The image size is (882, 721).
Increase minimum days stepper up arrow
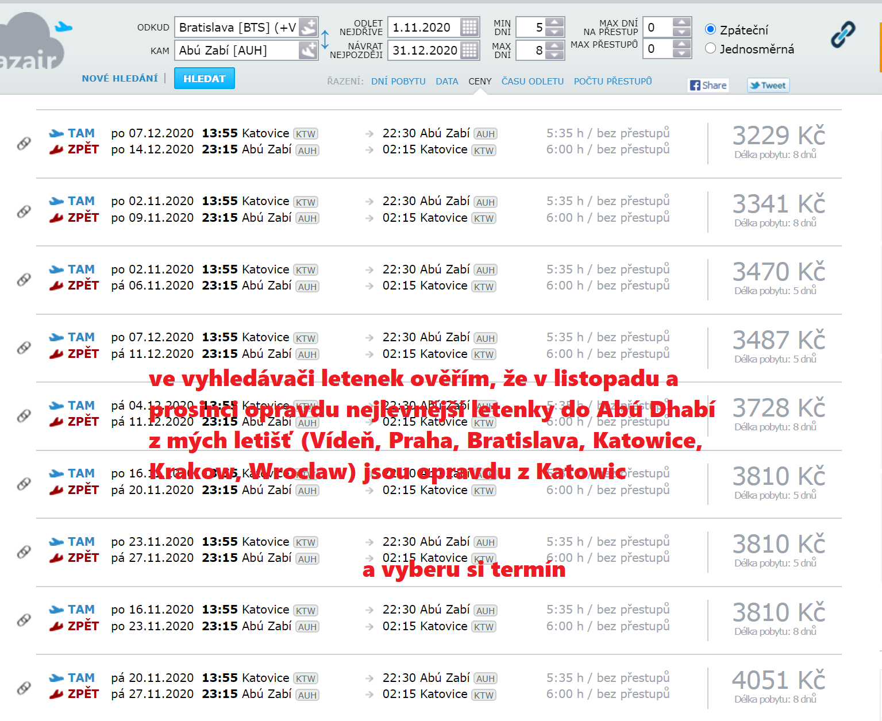click(x=554, y=23)
